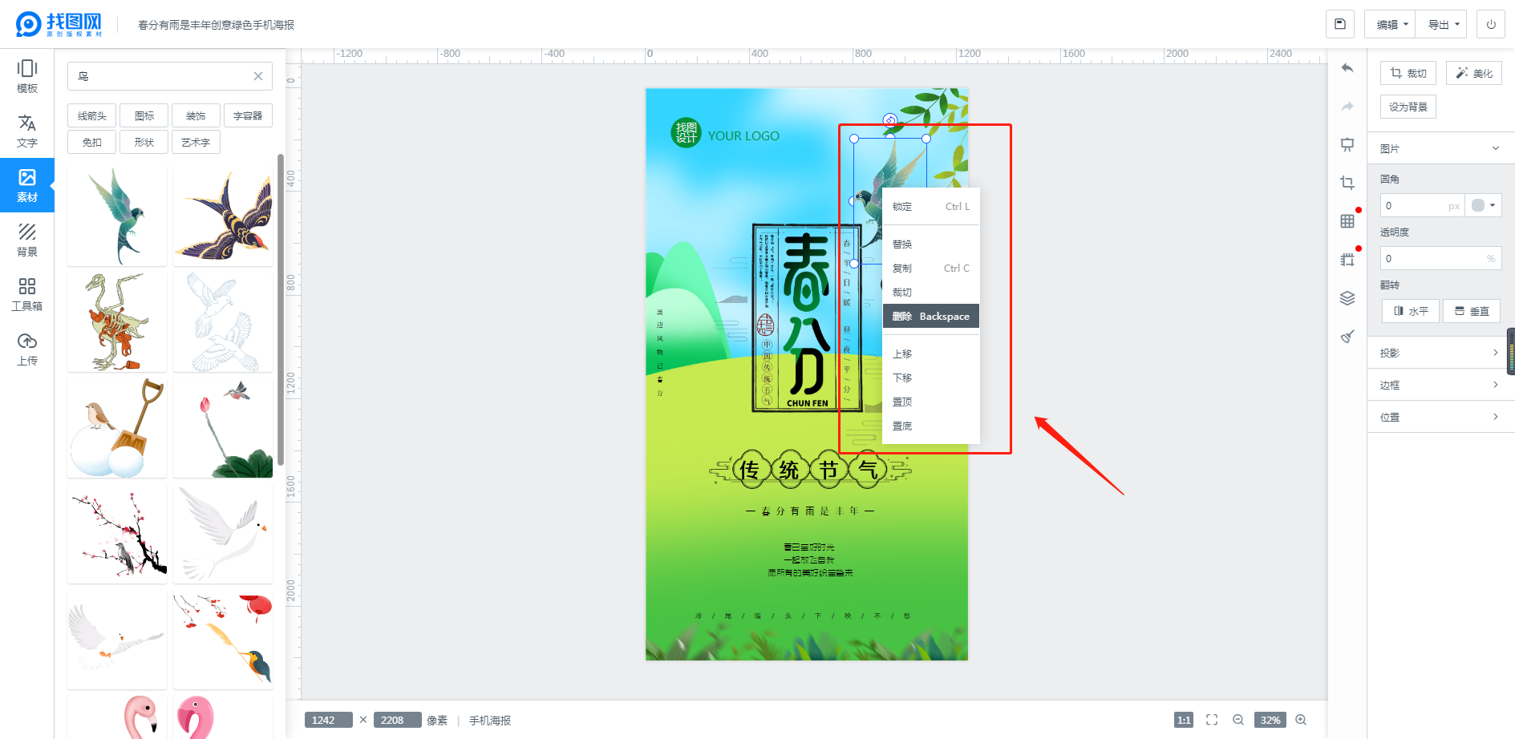Choose 锁定 in the context menu
The height and width of the screenshot is (739, 1515).
click(931, 206)
